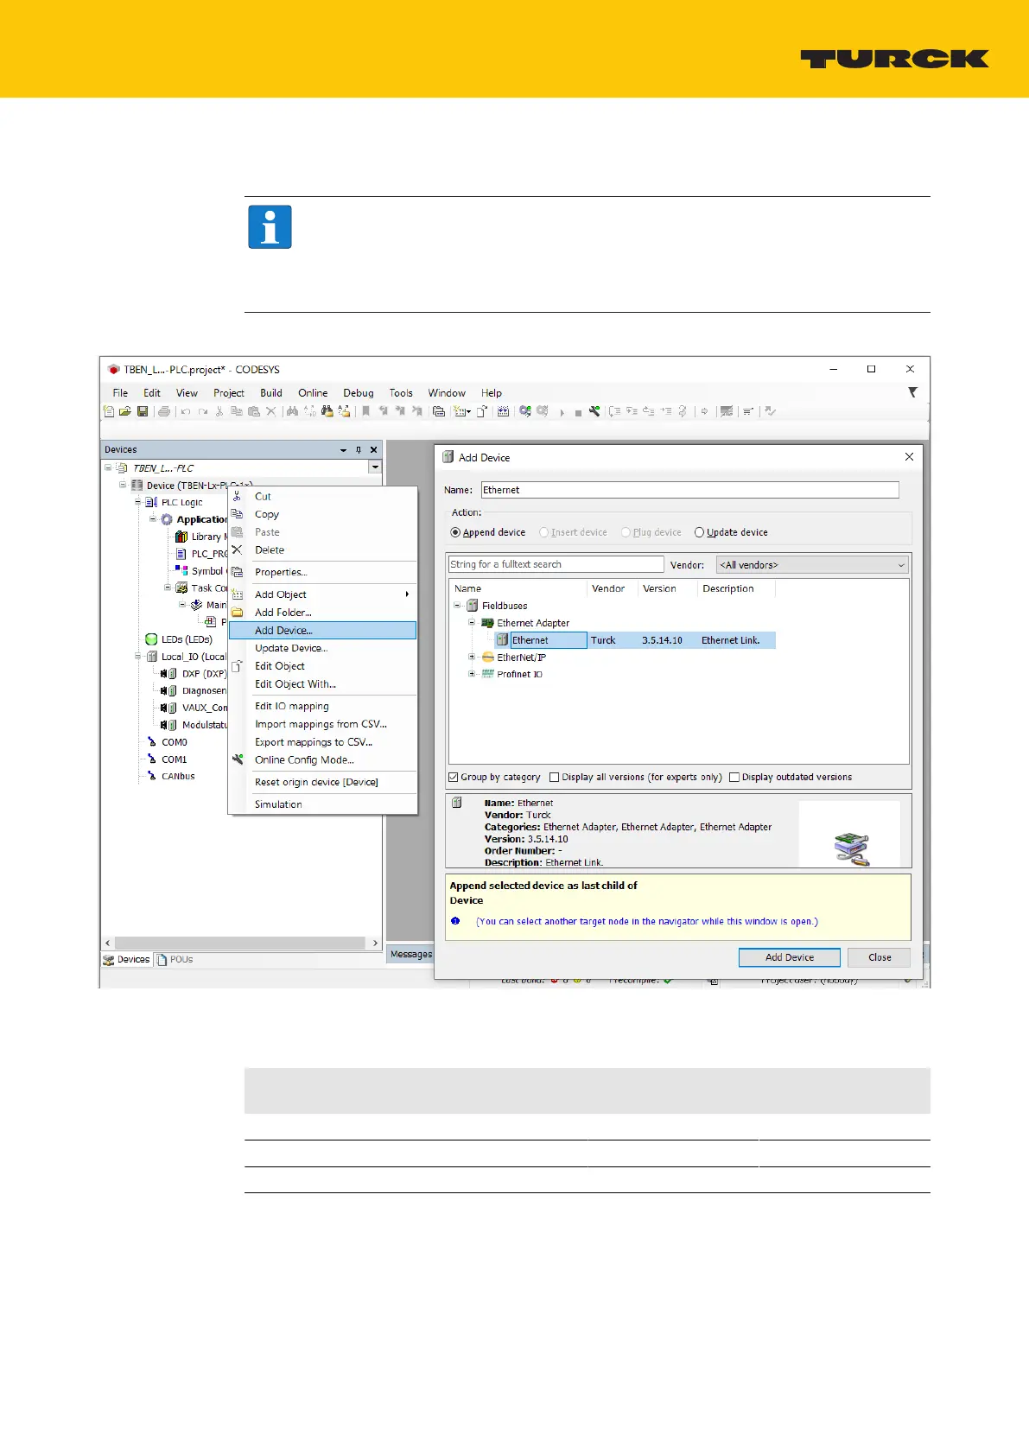
Task: Click the New Project toolbar icon
Action: 109,411
